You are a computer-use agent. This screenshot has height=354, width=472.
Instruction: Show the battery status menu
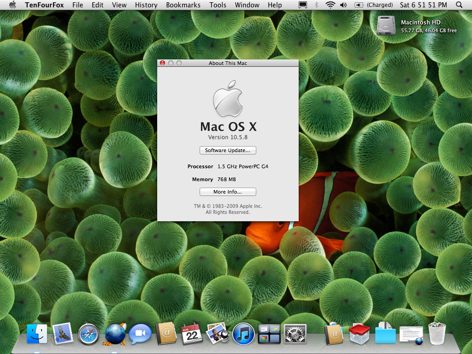[x=359, y=5]
